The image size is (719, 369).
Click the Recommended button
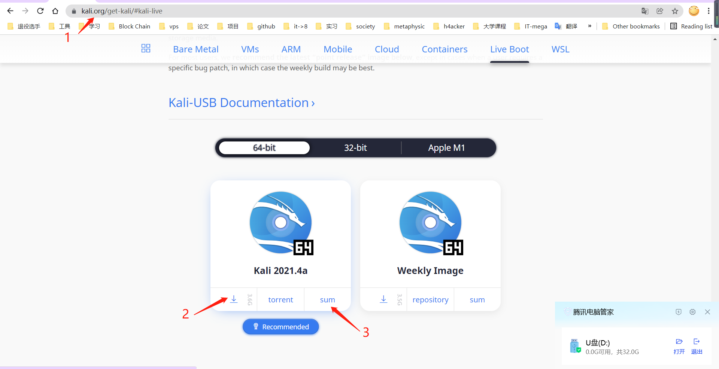click(280, 326)
